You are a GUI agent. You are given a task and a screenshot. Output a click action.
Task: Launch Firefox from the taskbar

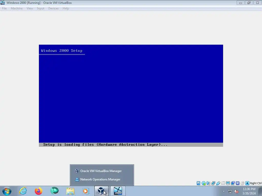tap(39, 191)
